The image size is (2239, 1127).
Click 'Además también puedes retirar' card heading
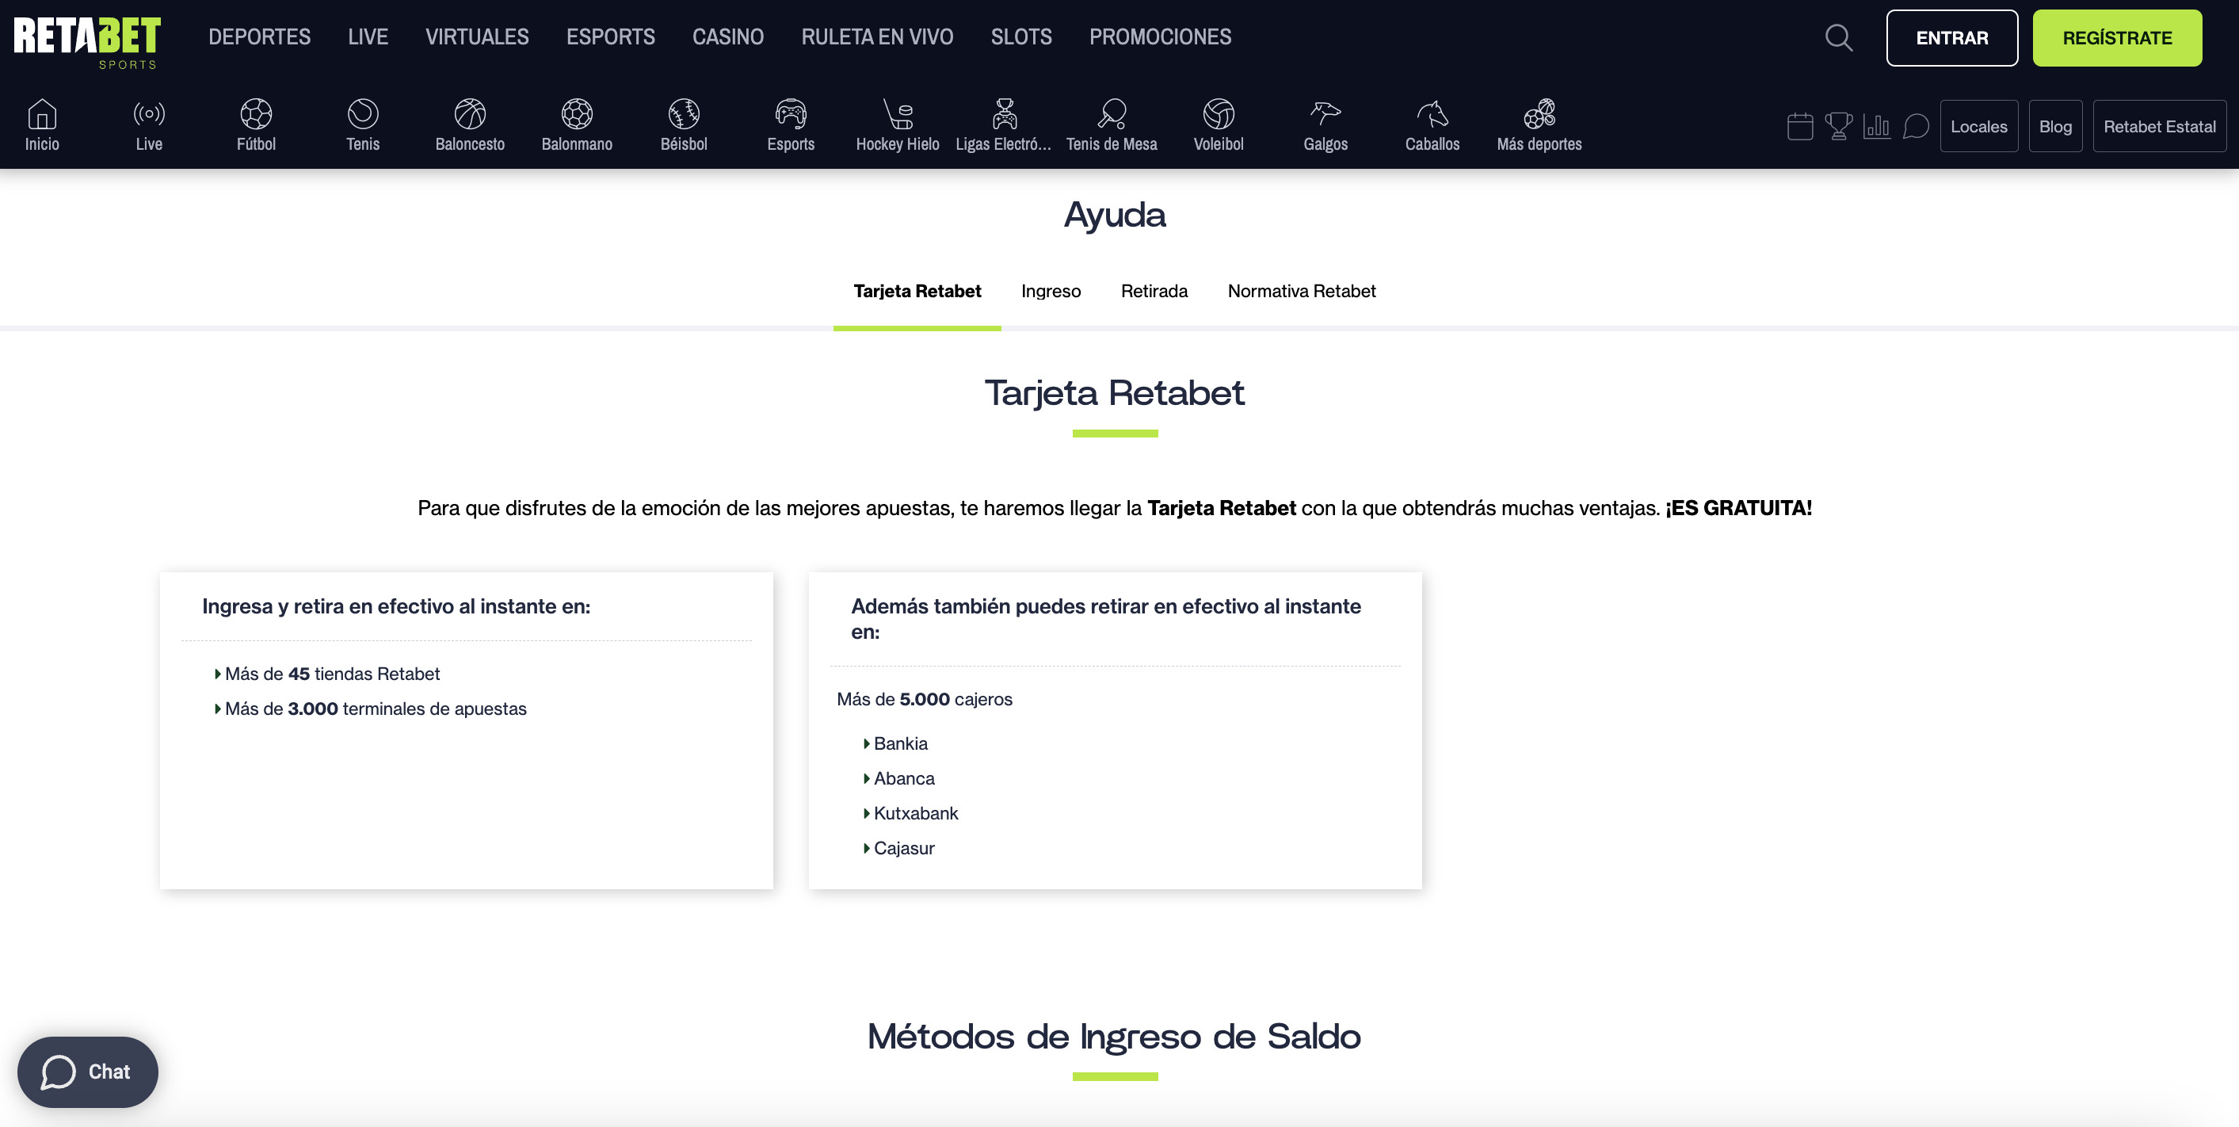[x=1105, y=618]
